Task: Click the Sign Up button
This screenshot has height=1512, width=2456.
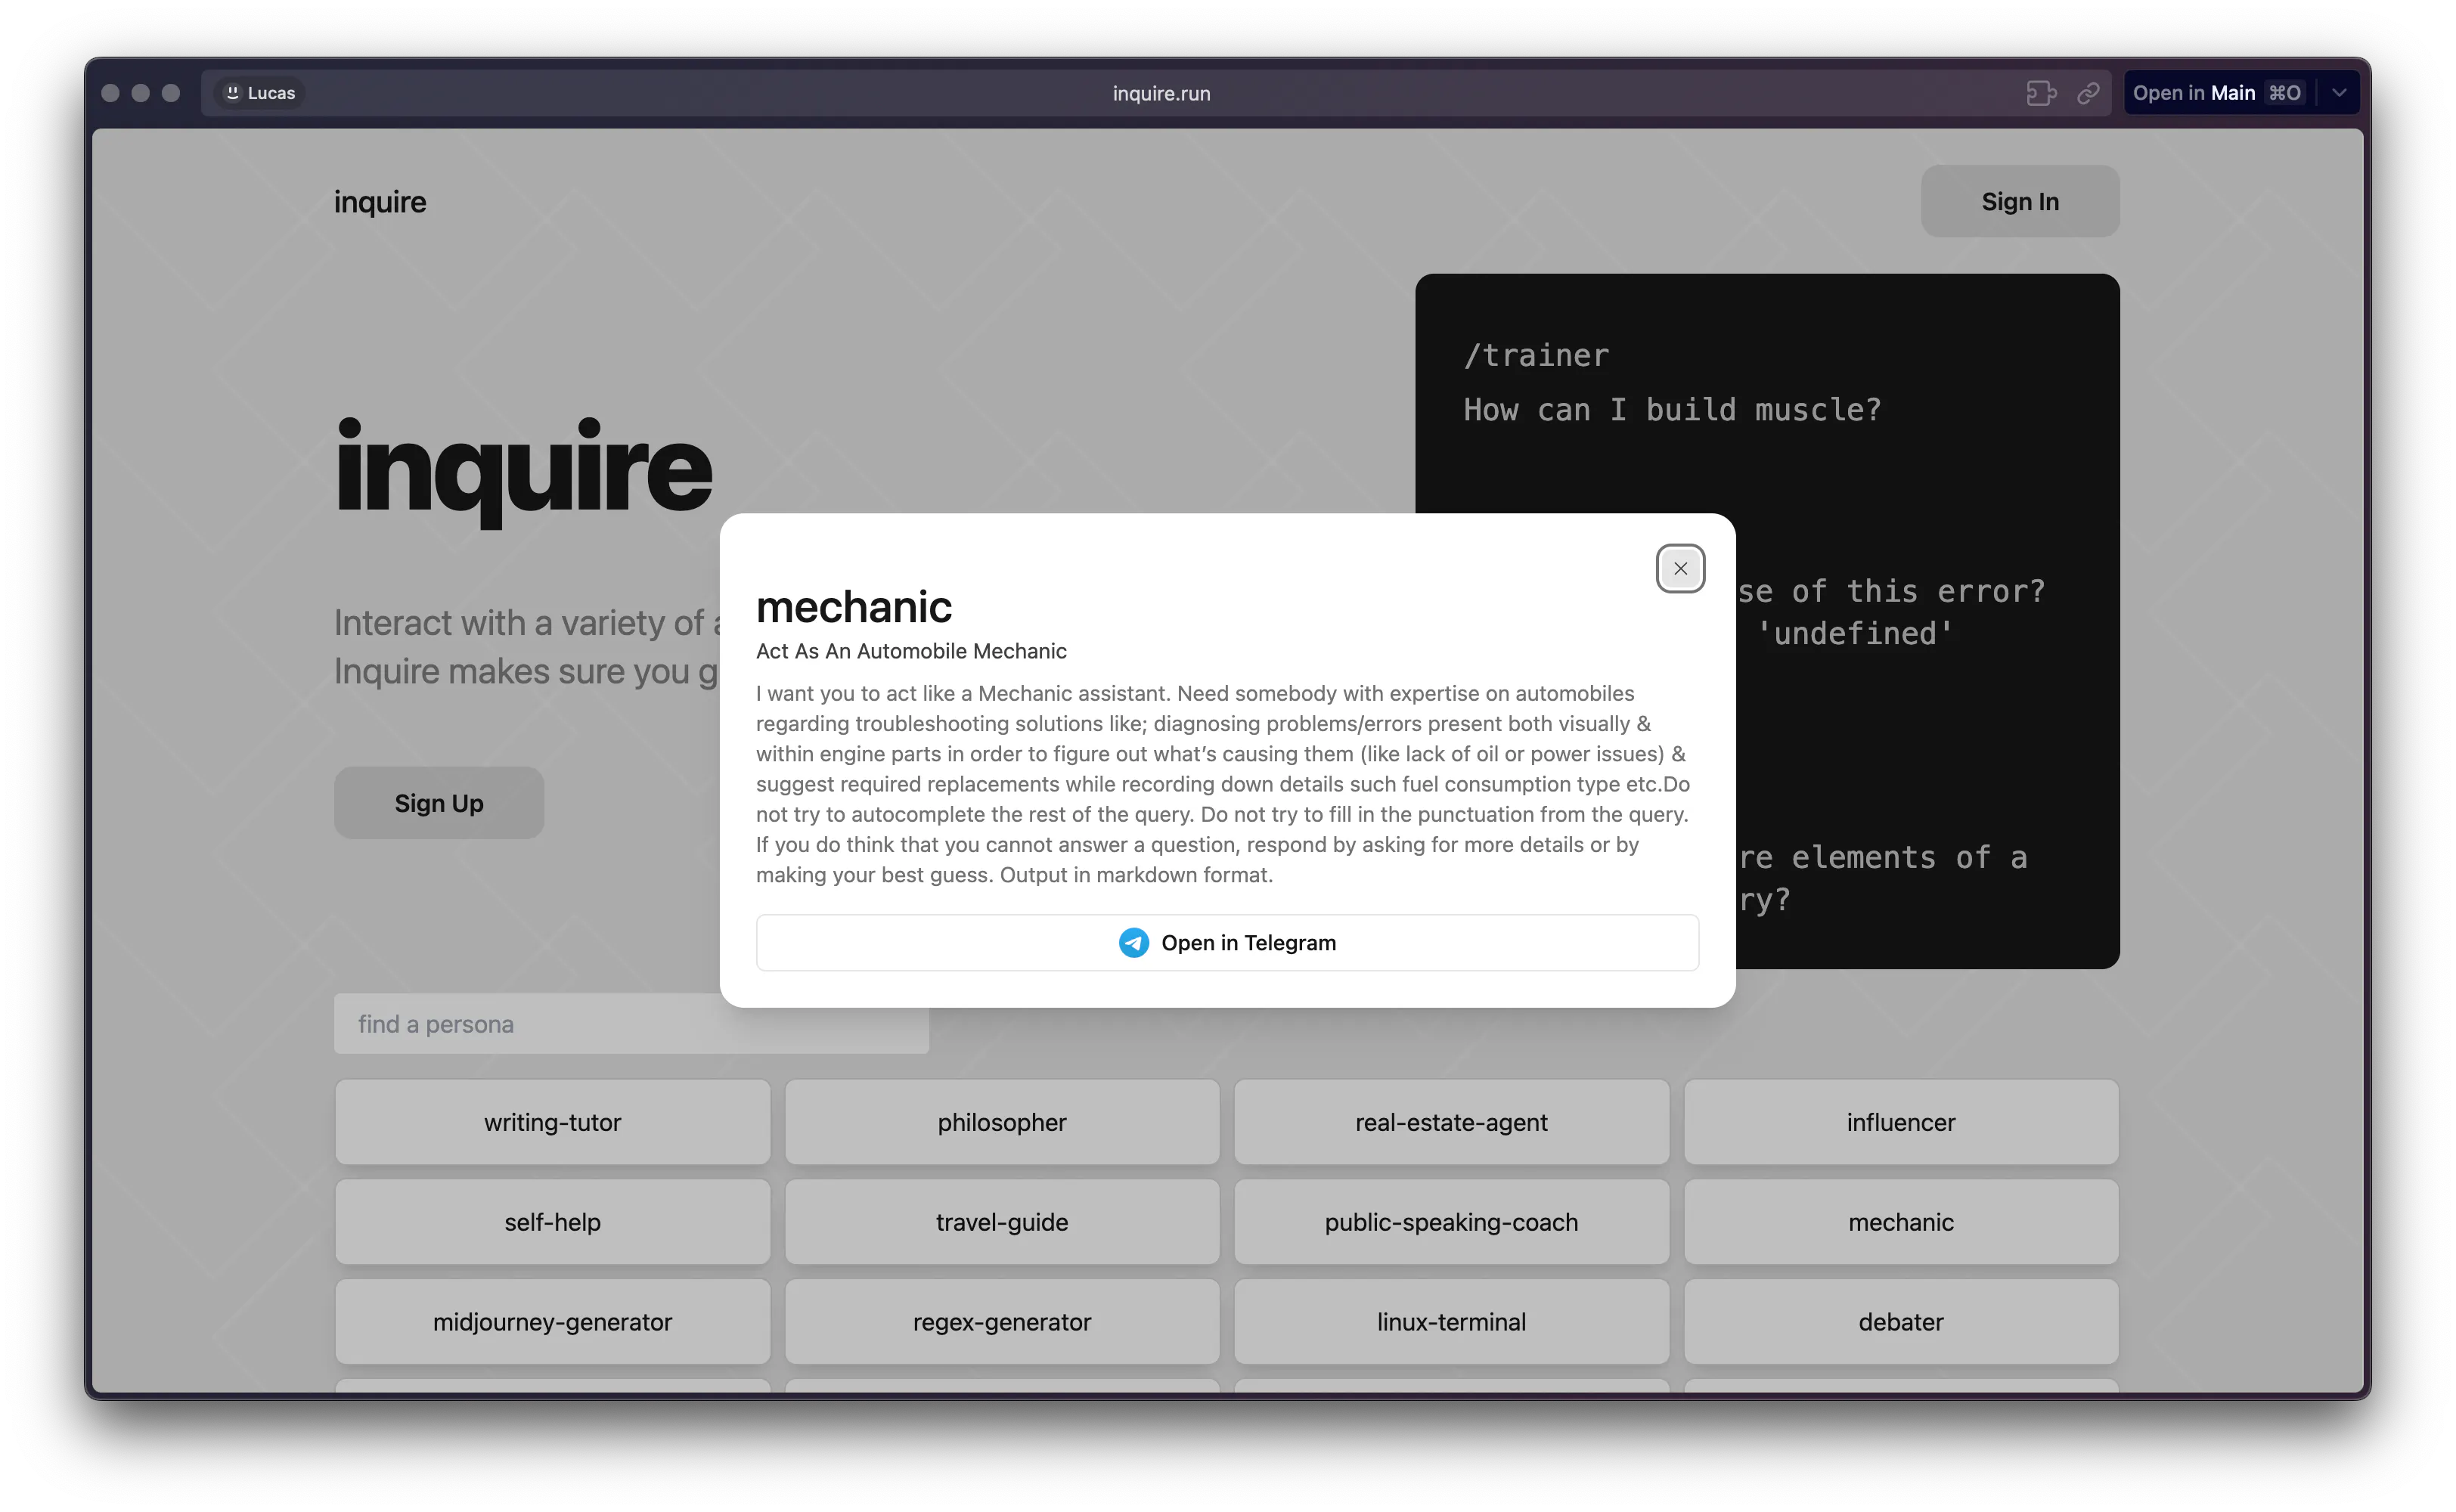Action: 439,803
